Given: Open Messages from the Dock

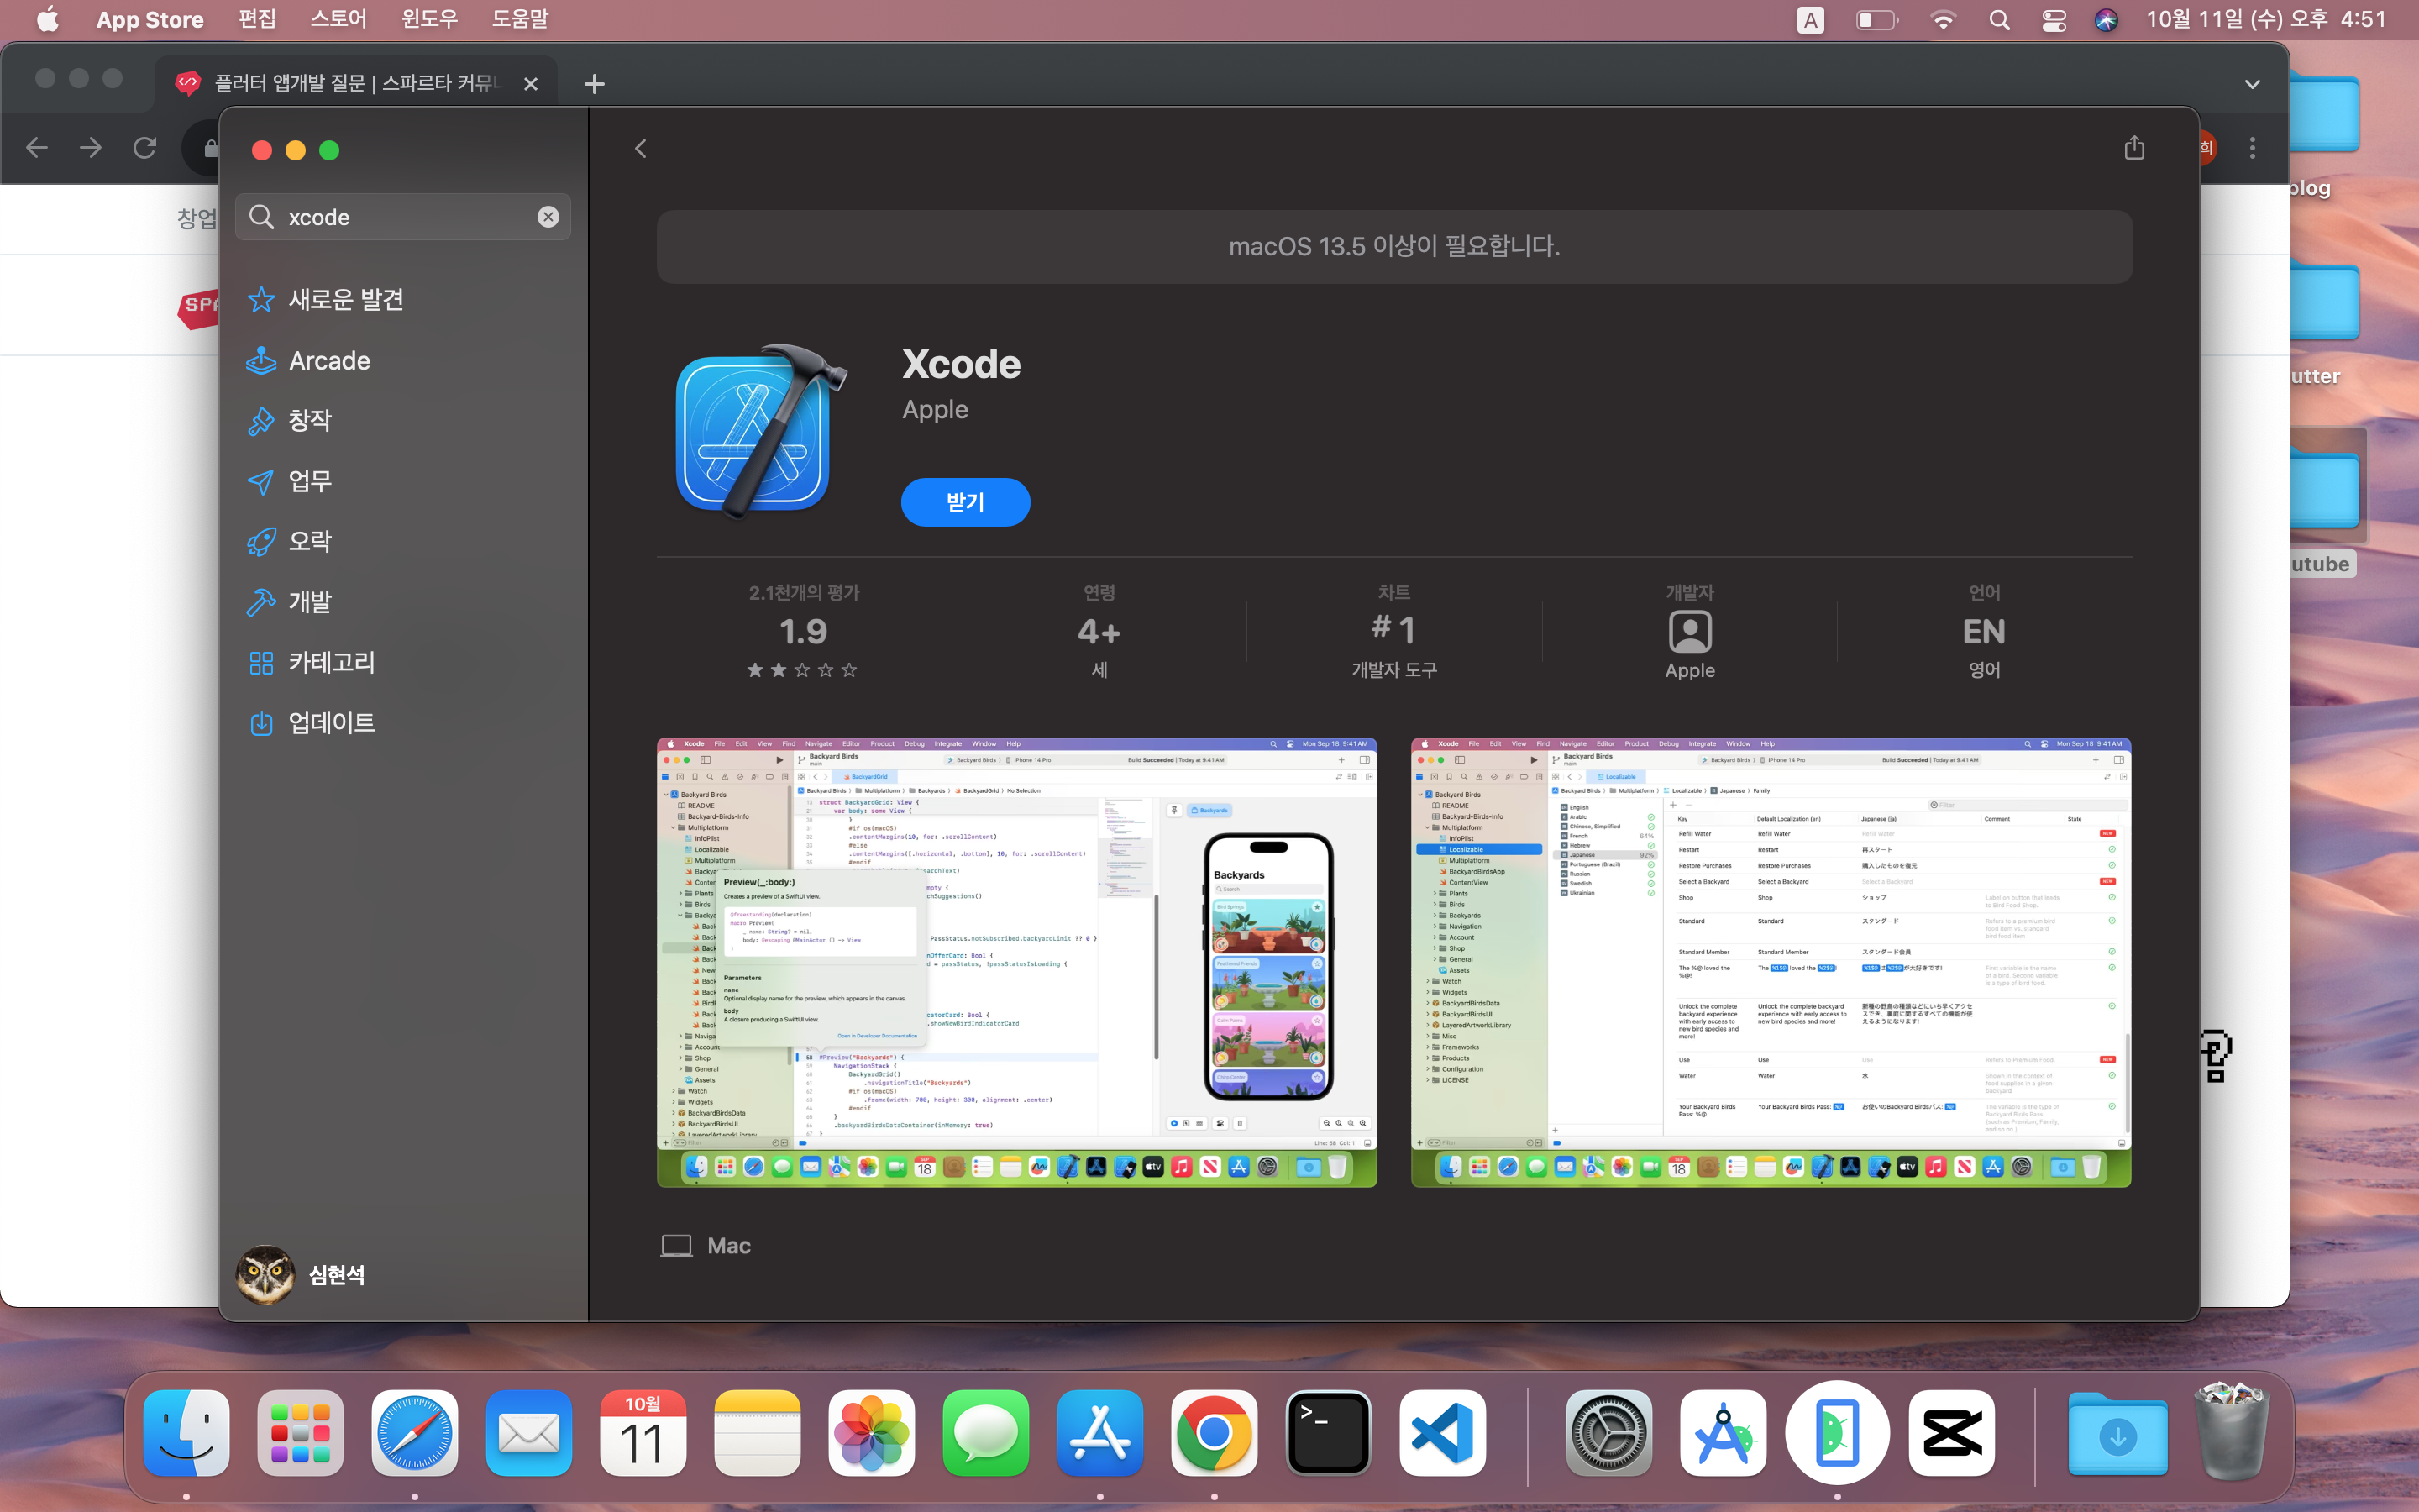Looking at the screenshot, I should pos(985,1433).
